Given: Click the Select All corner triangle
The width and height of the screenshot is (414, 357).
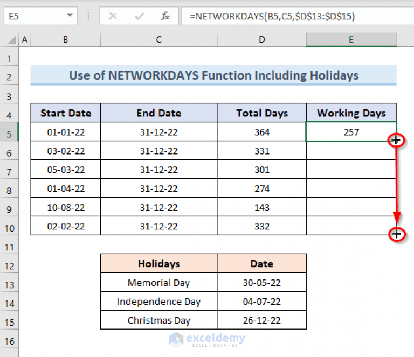Looking at the screenshot, I should [11, 40].
